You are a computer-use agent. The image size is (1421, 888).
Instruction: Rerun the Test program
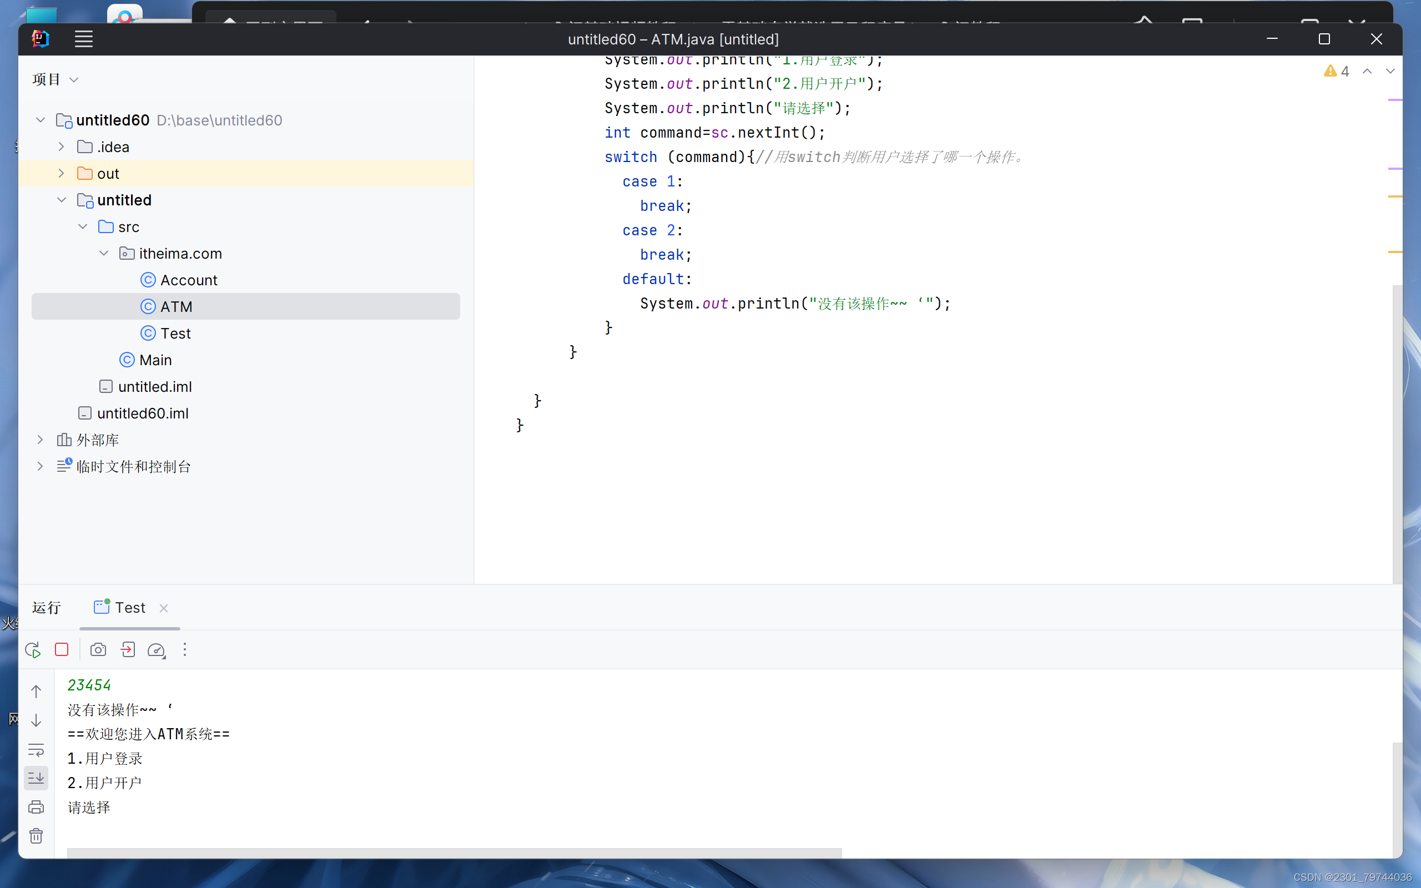[x=33, y=650]
